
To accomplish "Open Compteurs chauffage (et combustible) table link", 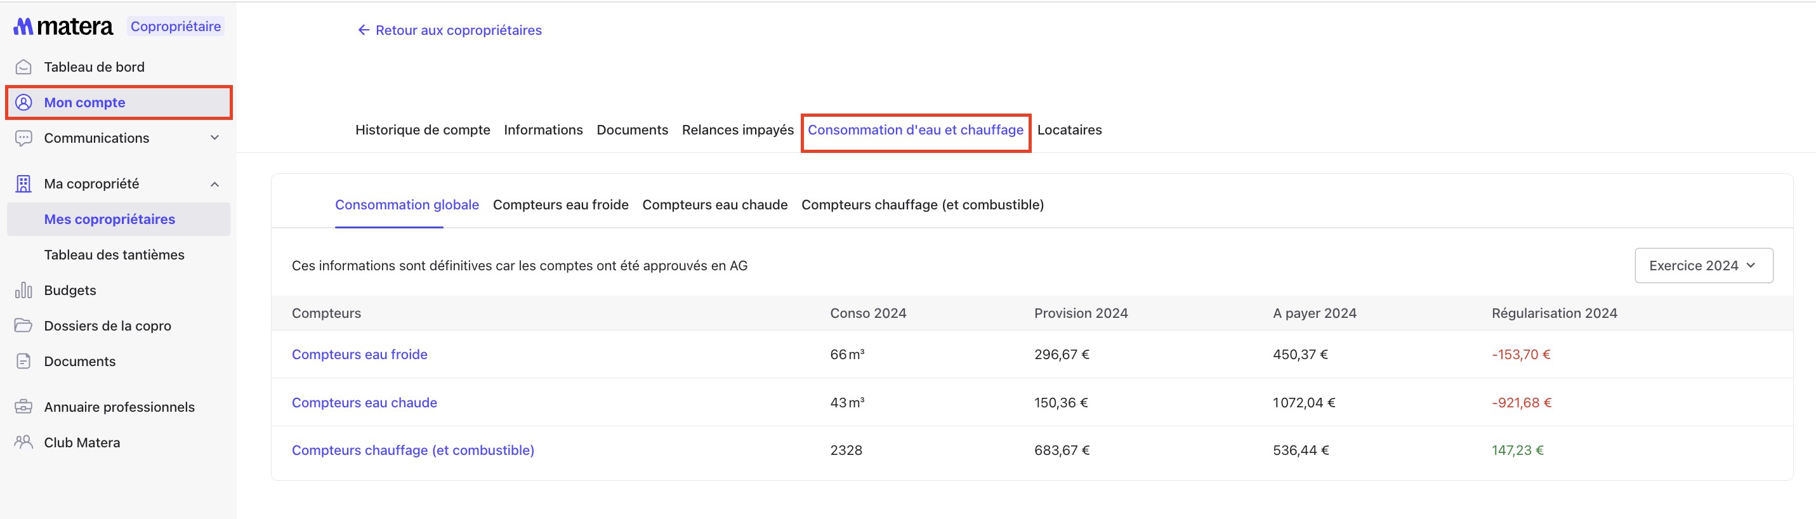I will (x=412, y=450).
